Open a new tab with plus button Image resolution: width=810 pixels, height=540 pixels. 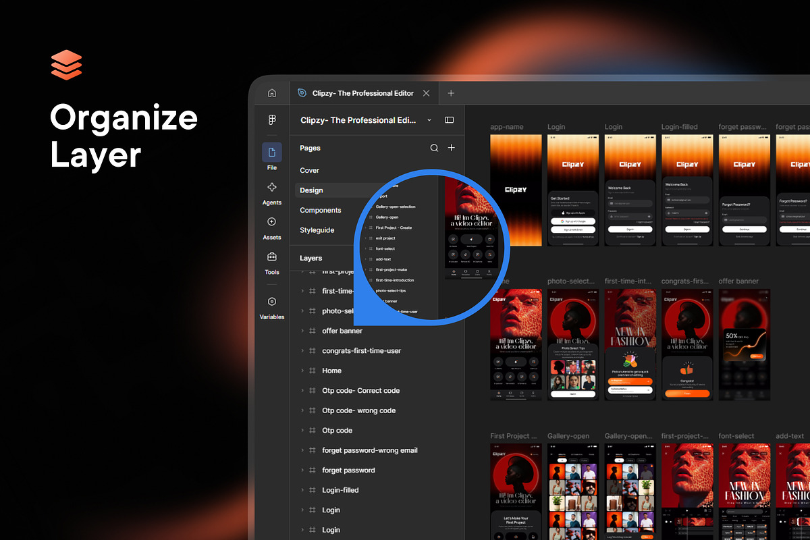pyautogui.click(x=451, y=93)
